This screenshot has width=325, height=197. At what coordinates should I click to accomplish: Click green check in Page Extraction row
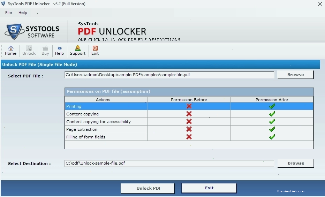click(272, 129)
